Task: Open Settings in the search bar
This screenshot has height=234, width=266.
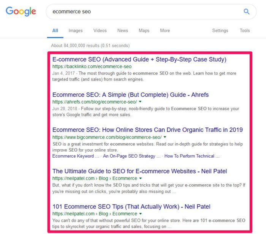Action: pos(220,30)
